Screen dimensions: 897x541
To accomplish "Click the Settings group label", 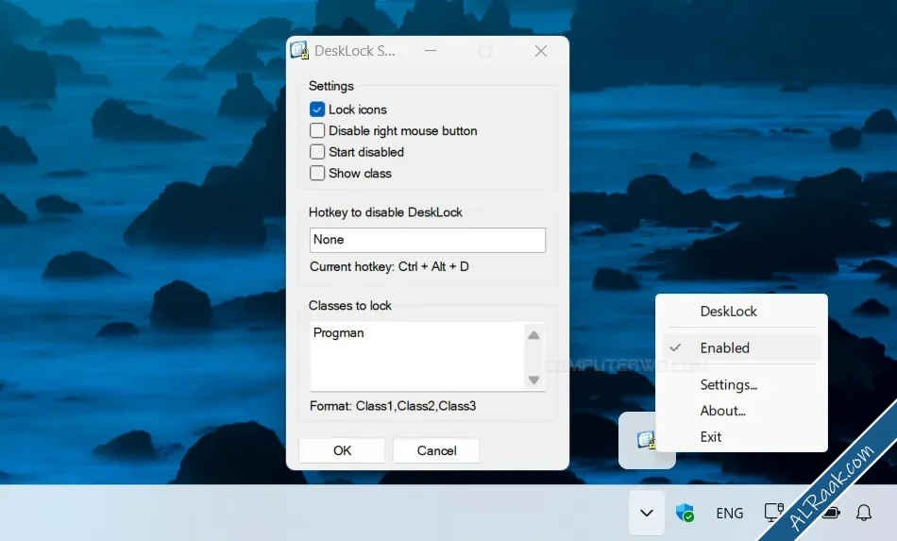I will [330, 86].
